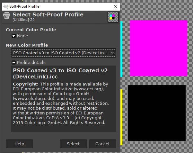Screen dimensions: 193x153
Task: Click the printer soft-proof icon
Action: pyautogui.click(x=7, y=16)
